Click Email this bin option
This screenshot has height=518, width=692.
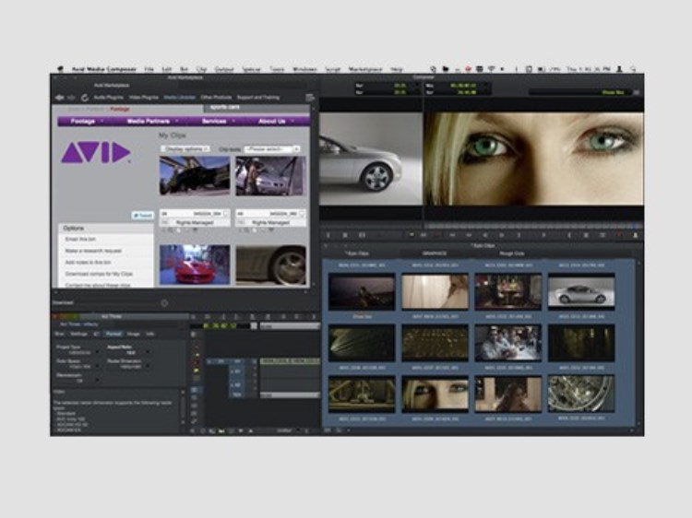(x=80, y=239)
